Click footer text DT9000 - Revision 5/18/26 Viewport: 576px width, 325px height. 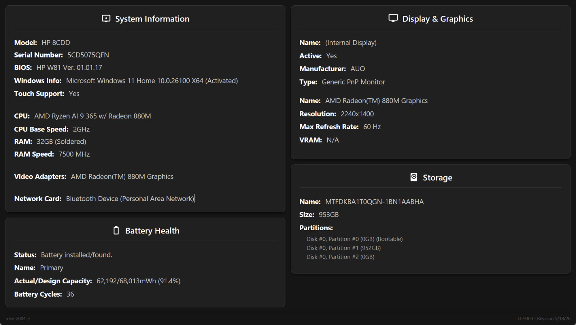point(544,319)
